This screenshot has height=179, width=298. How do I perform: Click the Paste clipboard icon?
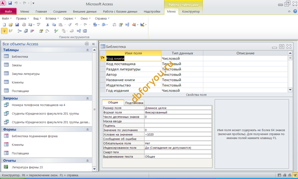61,25
